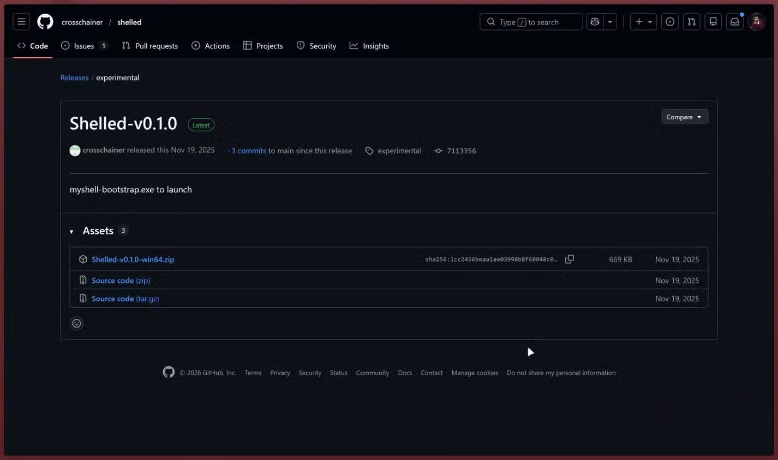Image resolution: width=778 pixels, height=460 pixels.
Task: Open the Security footer link
Action: point(310,373)
